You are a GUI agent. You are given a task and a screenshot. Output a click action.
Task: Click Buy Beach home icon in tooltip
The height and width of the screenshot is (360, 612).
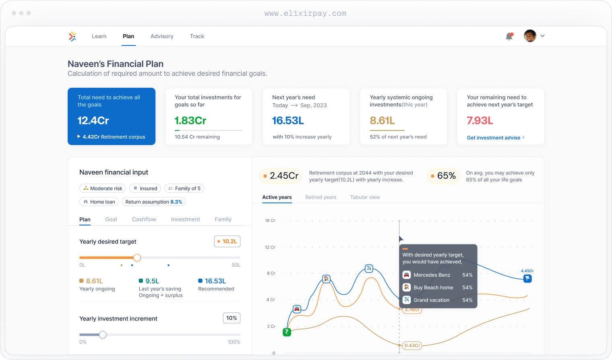click(x=407, y=287)
